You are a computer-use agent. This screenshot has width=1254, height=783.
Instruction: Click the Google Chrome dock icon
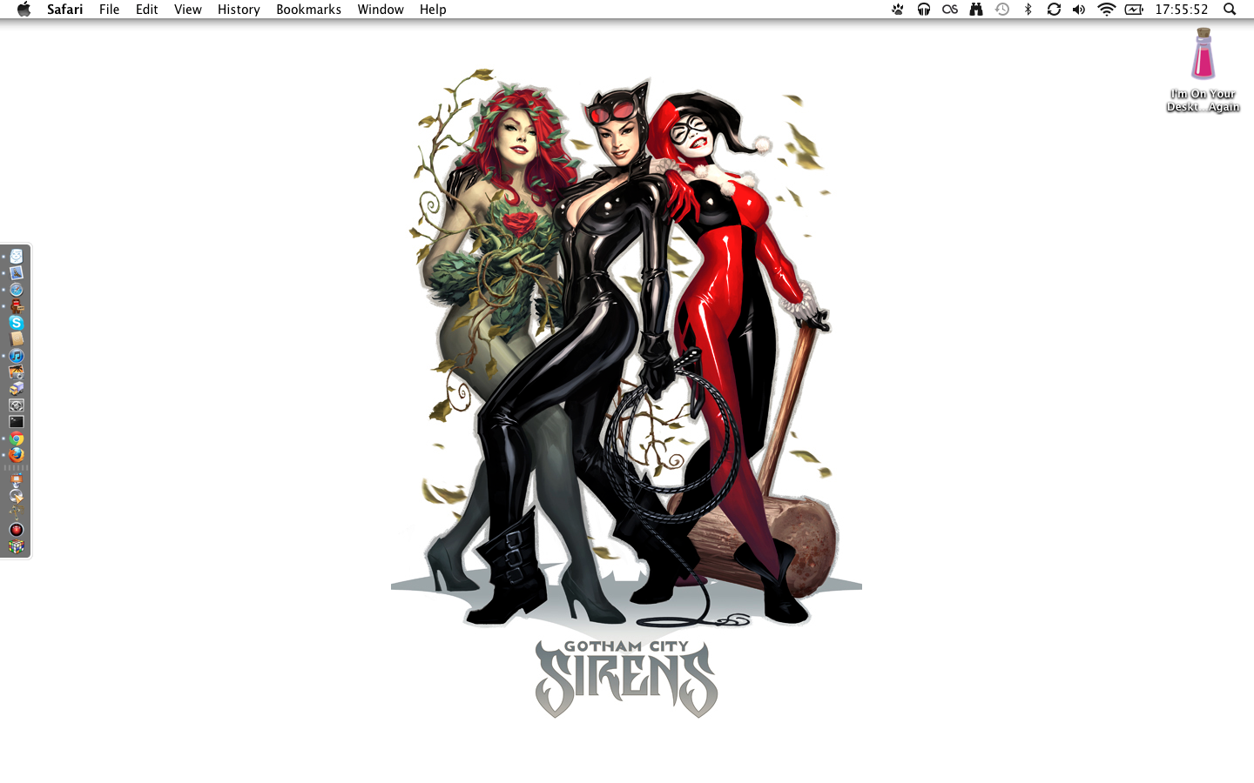click(16, 438)
